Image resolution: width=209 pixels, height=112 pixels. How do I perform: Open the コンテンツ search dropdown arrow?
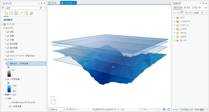[x=44, y=8]
